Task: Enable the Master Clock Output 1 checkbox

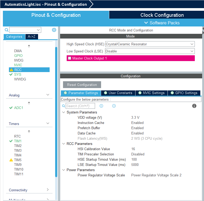Action: [70, 58]
